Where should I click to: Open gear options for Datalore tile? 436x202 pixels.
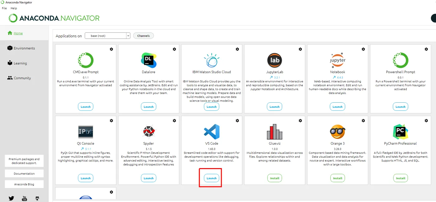click(x=174, y=49)
